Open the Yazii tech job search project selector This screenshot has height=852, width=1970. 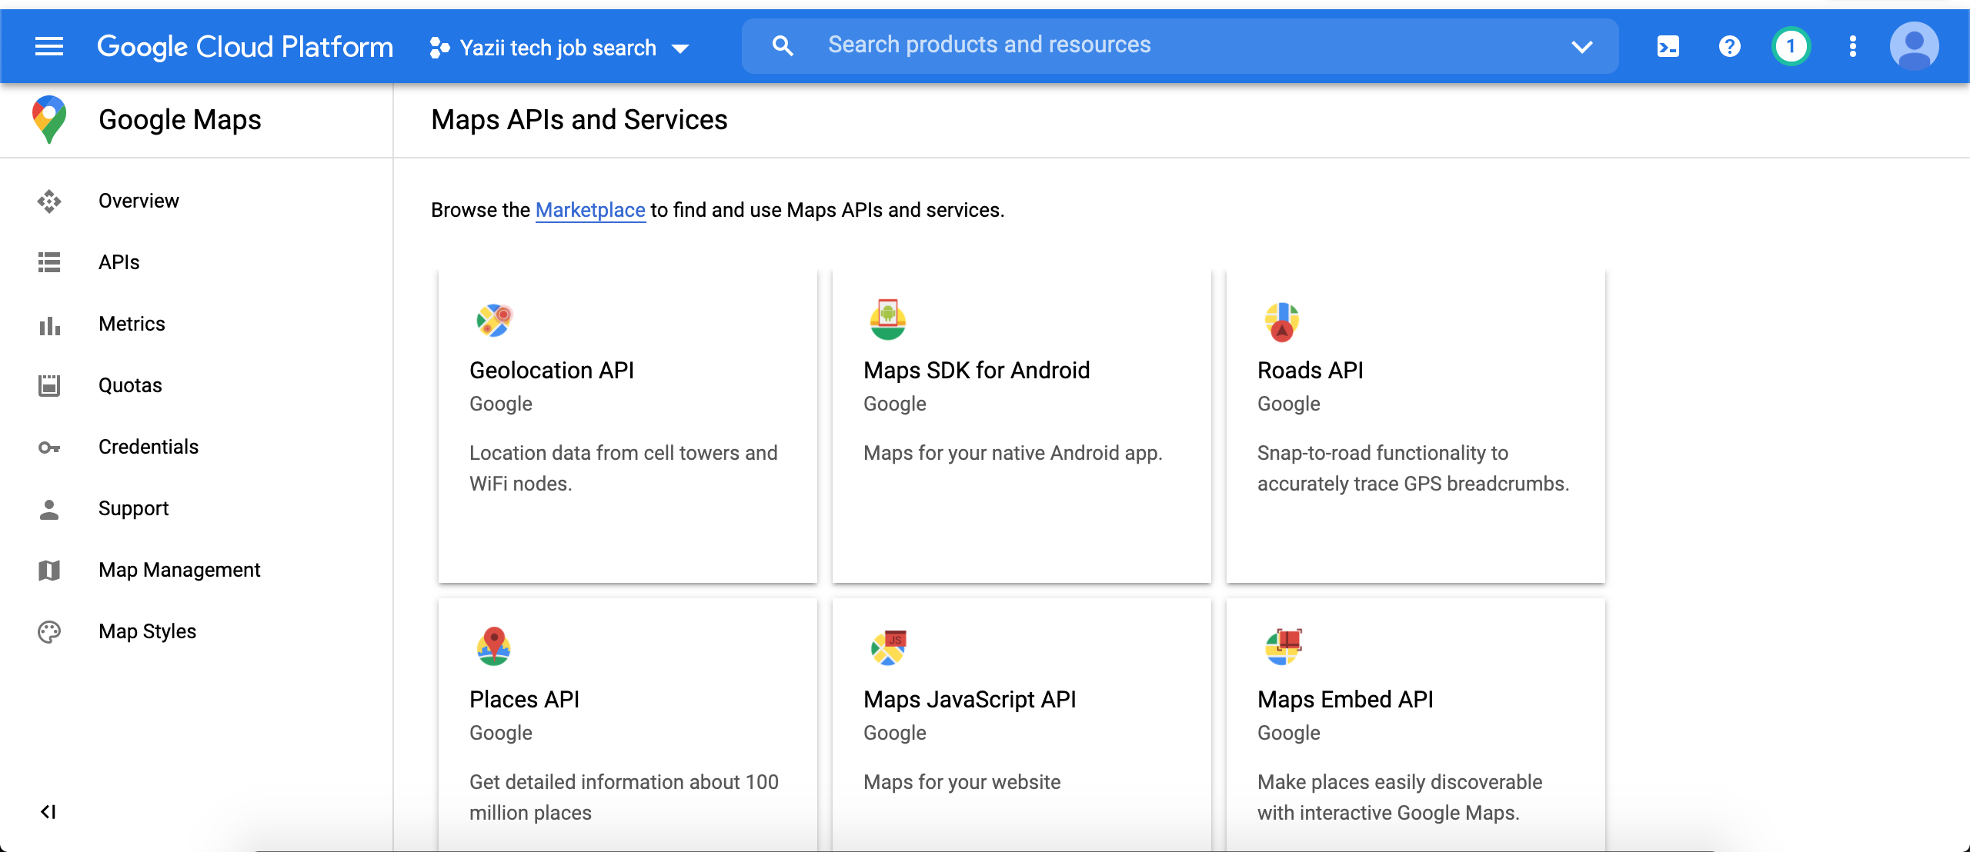pyautogui.click(x=559, y=48)
